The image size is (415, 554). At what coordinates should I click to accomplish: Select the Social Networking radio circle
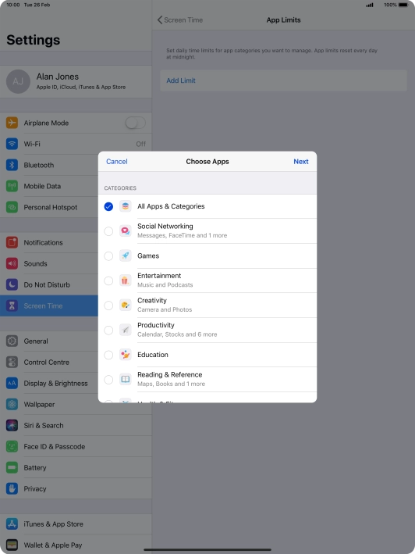pyautogui.click(x=108, y=231)
